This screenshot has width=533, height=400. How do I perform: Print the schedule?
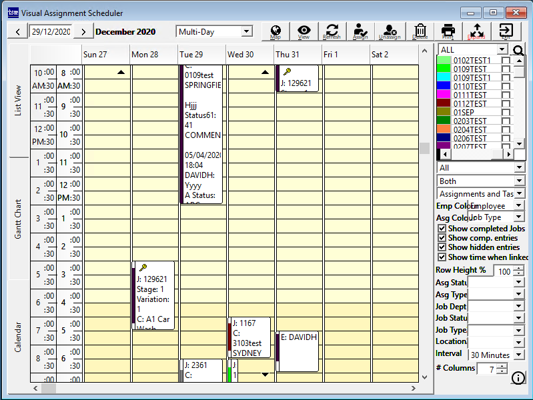click(x=448, y=31)
